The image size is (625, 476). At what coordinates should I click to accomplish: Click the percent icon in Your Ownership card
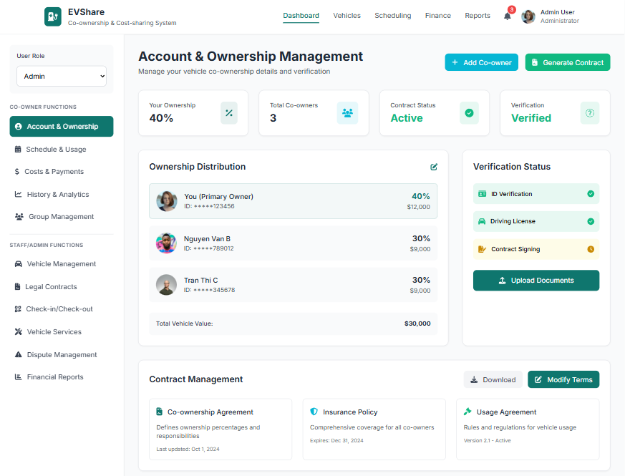point(229,113)
